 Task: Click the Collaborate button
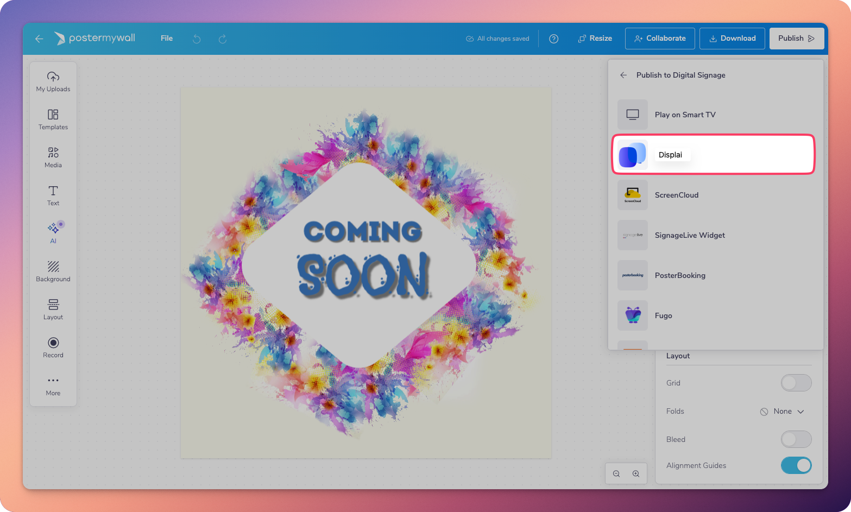point(660,39)
